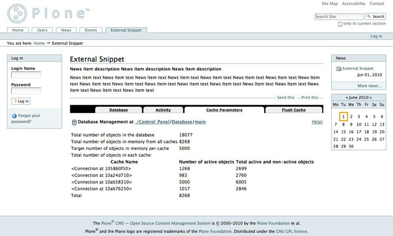Focus the Login Name input field

coord(26,75)
